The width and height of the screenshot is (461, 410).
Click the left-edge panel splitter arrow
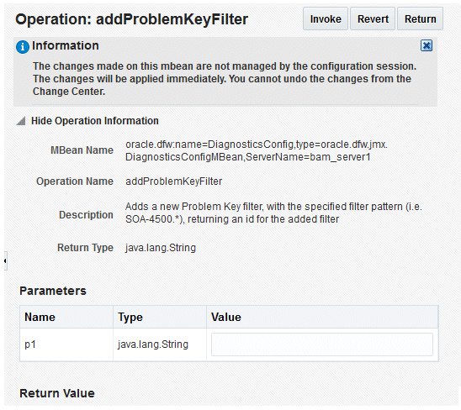point(5,260)
